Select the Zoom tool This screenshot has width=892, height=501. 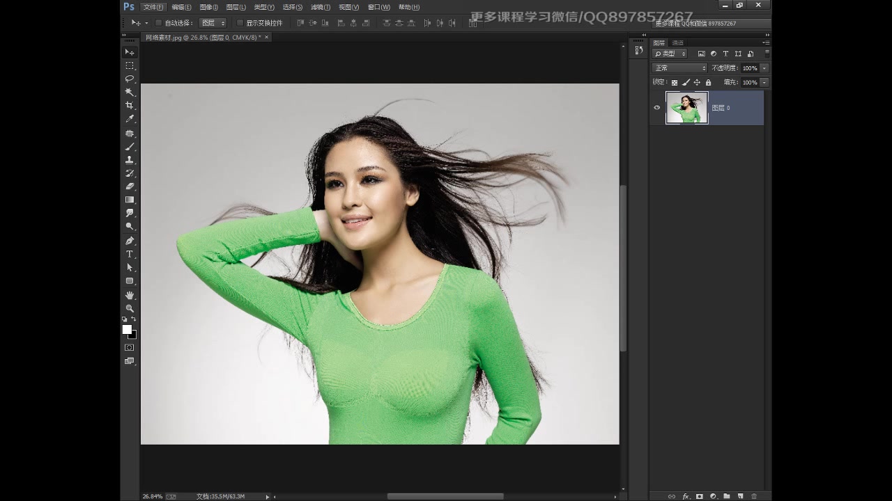130,308
